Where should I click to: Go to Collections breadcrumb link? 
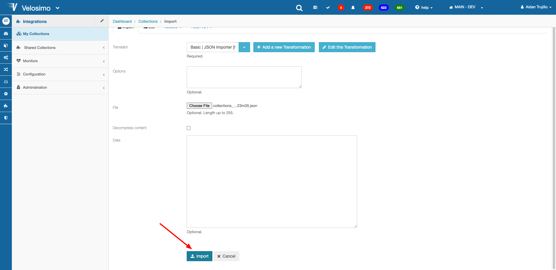(x=148, y=21)
